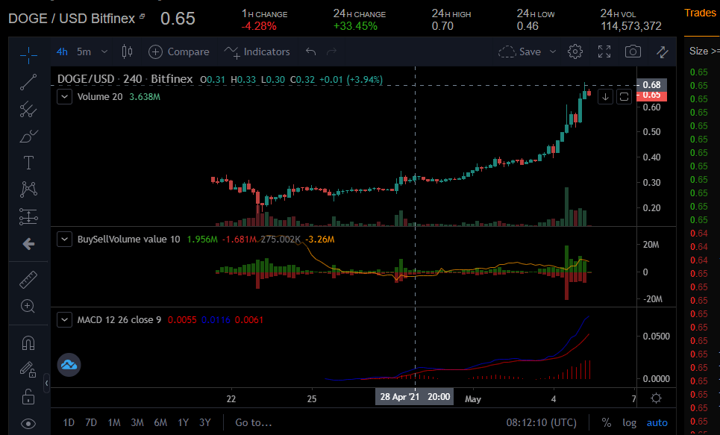Click the DOGE/USD 240 Bitfinex chart legend

(x=125, y=79)
